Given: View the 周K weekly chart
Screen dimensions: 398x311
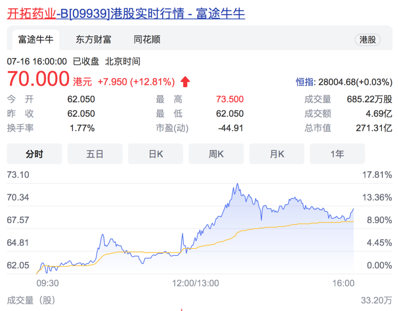Looking at the screenshot, I should 216,154.
